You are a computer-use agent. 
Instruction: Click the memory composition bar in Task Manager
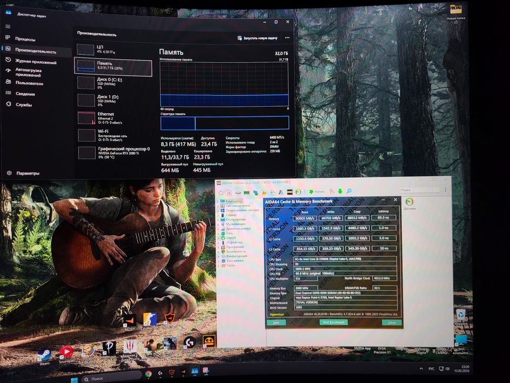[x=225, y=123]
